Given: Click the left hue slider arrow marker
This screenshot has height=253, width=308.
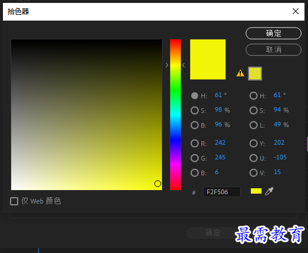Looking at the screenshot, I should 167,65.
